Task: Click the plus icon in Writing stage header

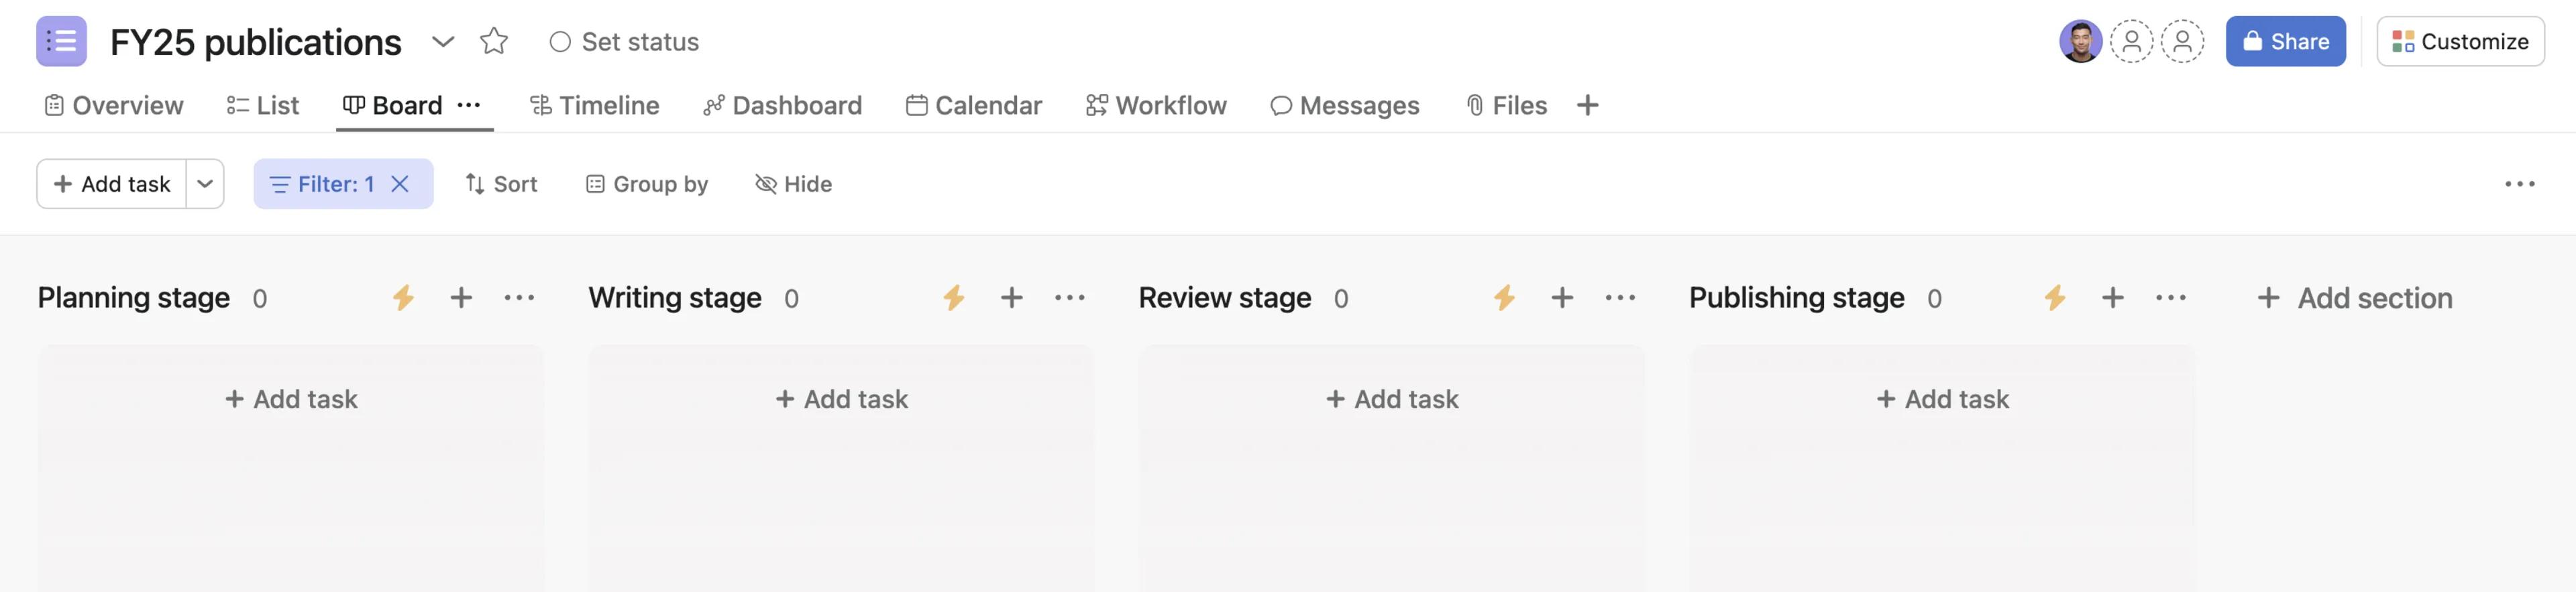Action: [x=1012, y=298]
